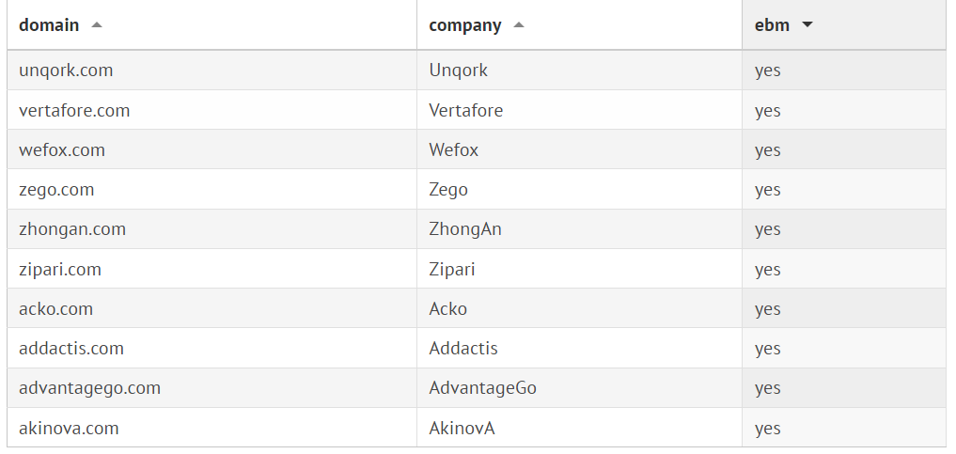
Task: Click the zhongan.com domain cell
Action: point(72,229)
